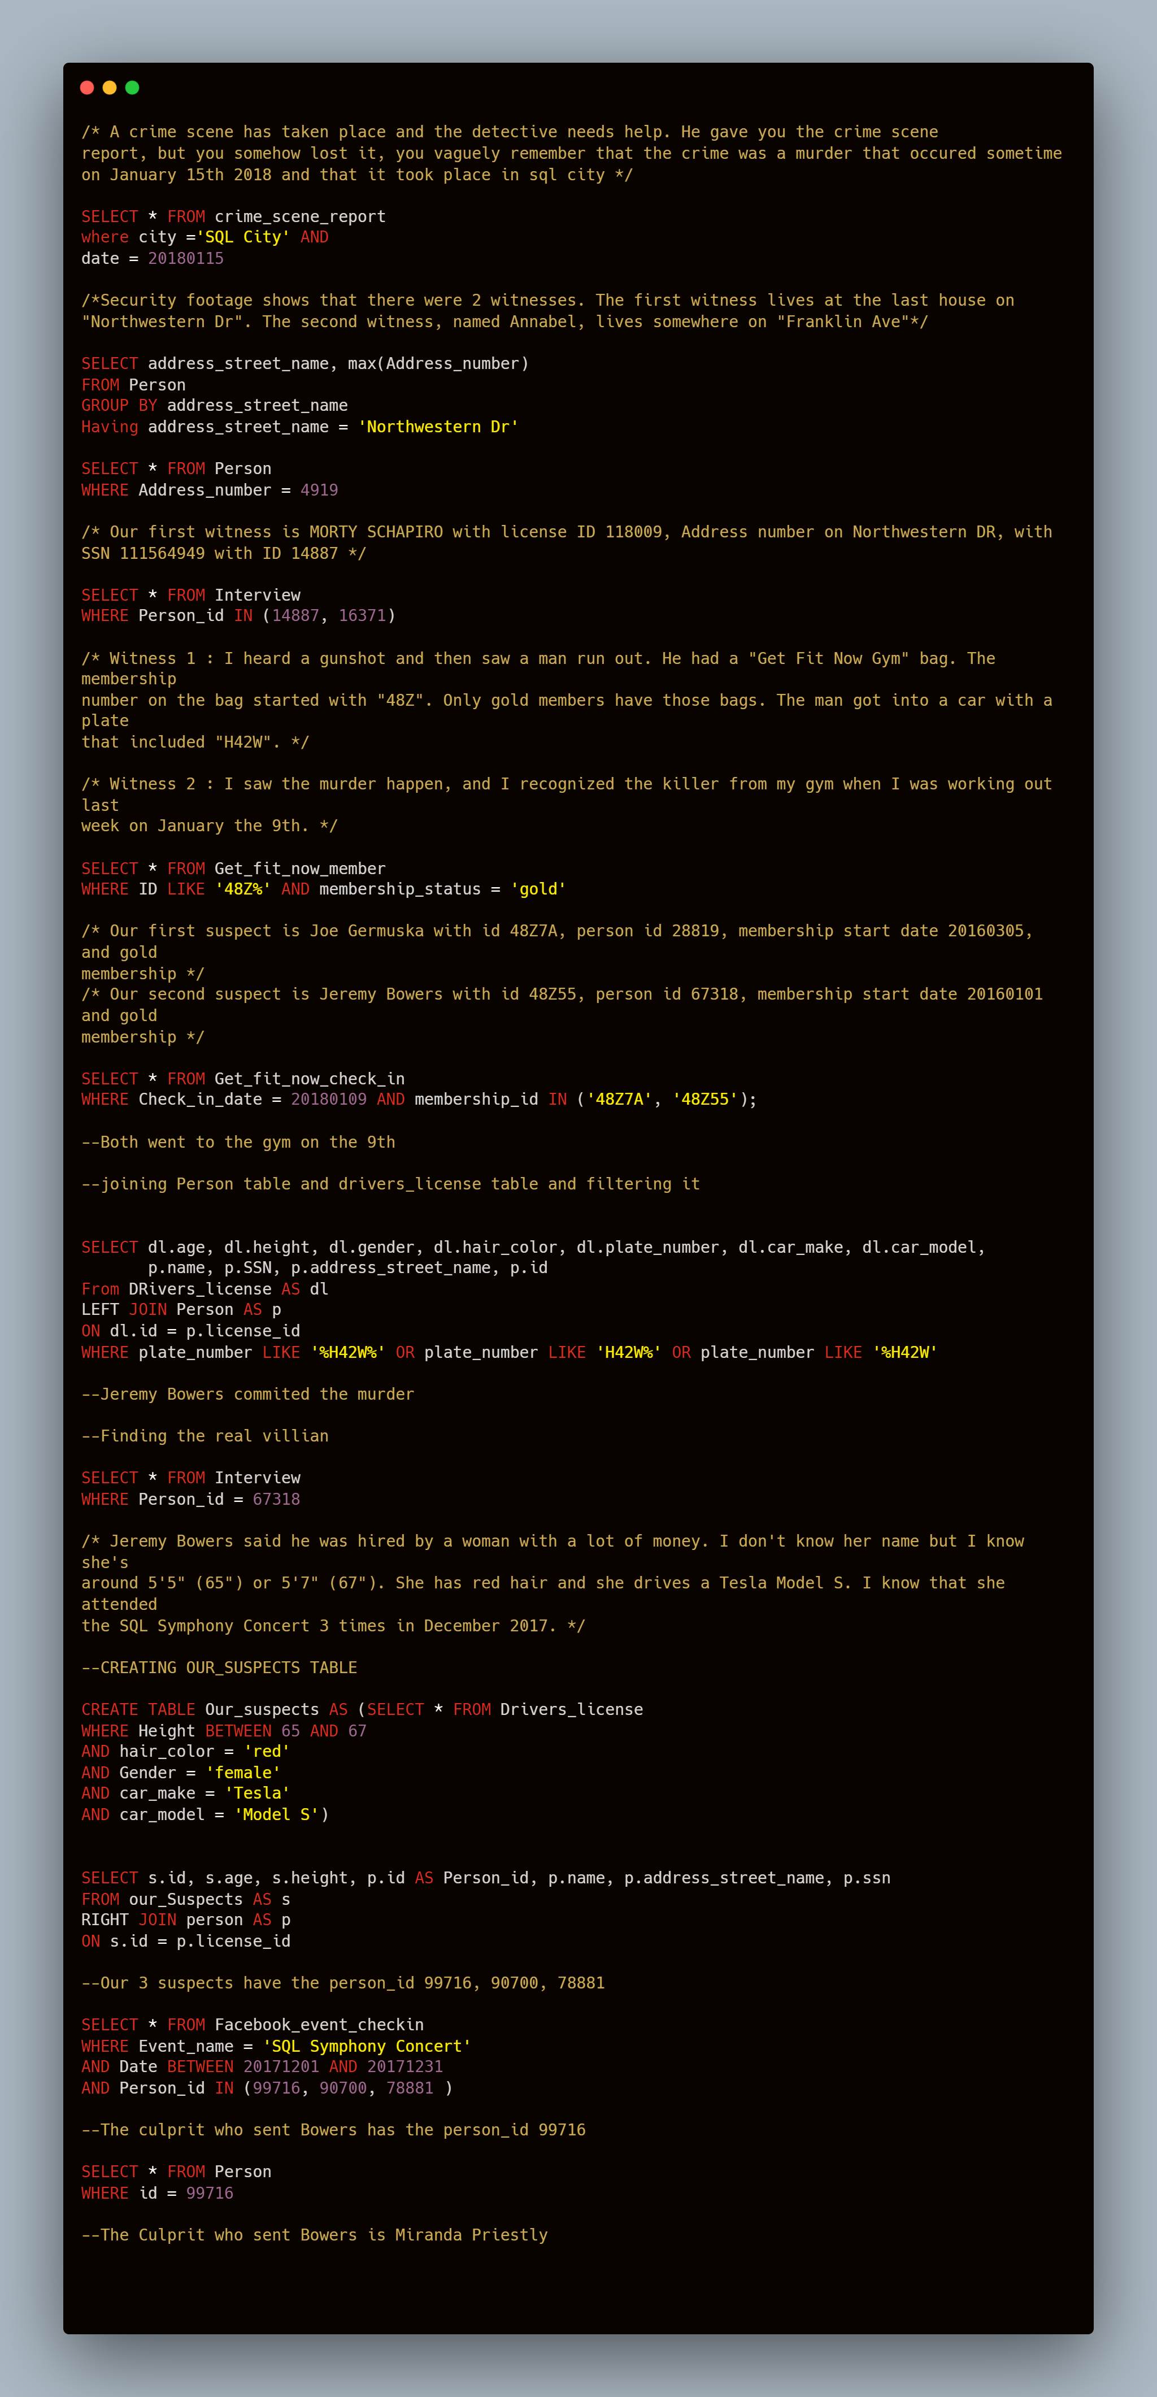
Task: Click the line 'AND Person_id IN (99716, 90700, 78881 )'
Action: pyautogui.click(x=267, y=2088)
